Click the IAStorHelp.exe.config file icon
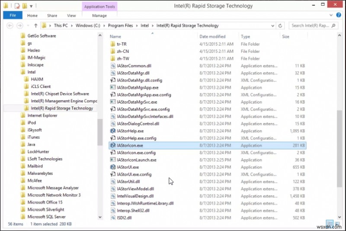Viewport: 346px width, 231px height. pos(113,138)
